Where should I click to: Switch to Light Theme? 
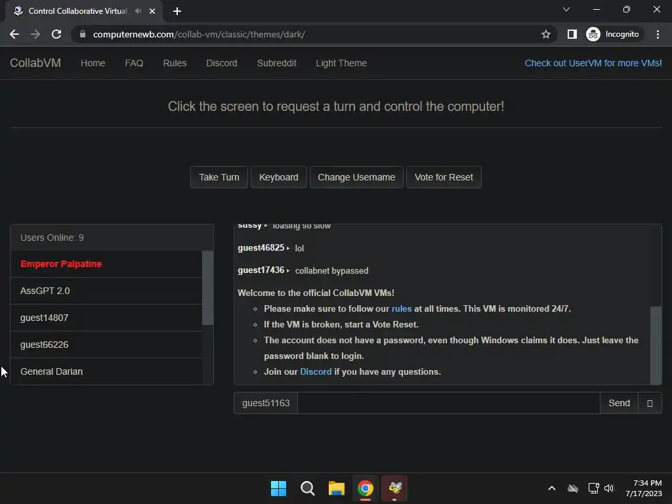pyautogui.click(x=341, y=63)
